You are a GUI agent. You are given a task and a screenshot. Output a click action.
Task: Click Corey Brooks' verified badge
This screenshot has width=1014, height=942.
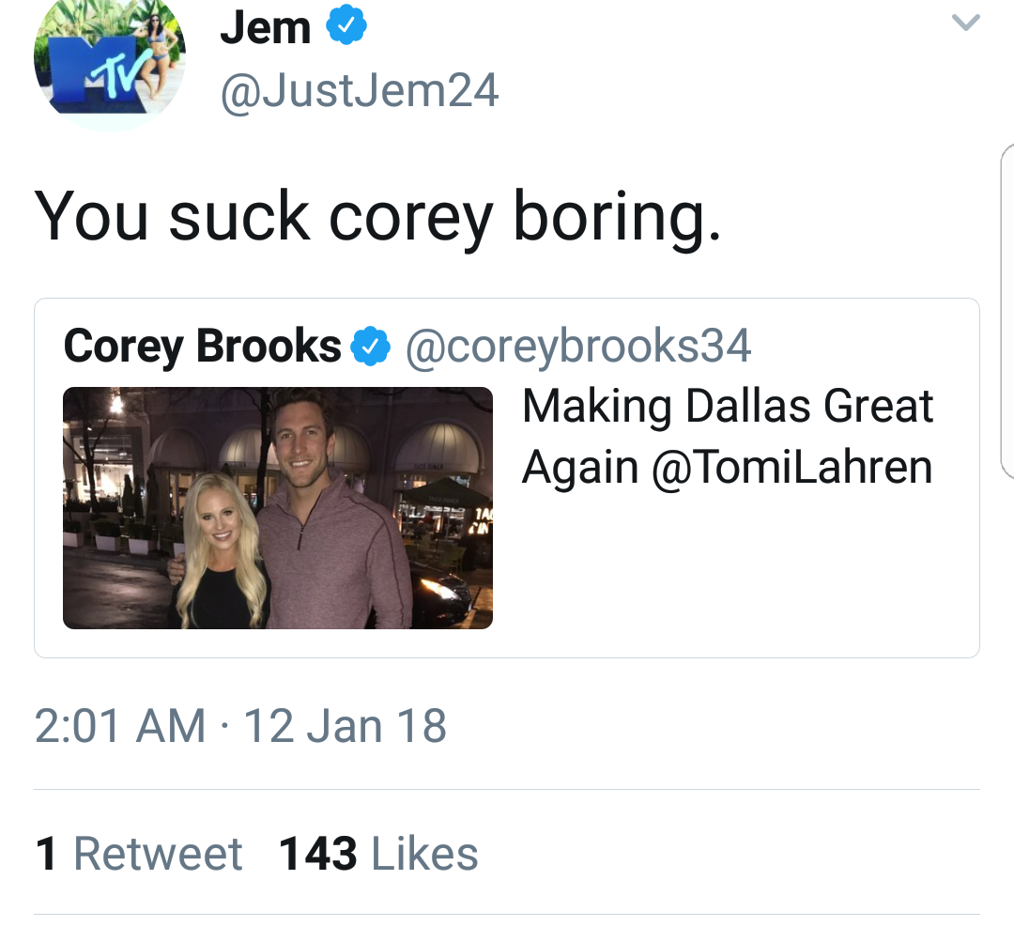point(371,347)
